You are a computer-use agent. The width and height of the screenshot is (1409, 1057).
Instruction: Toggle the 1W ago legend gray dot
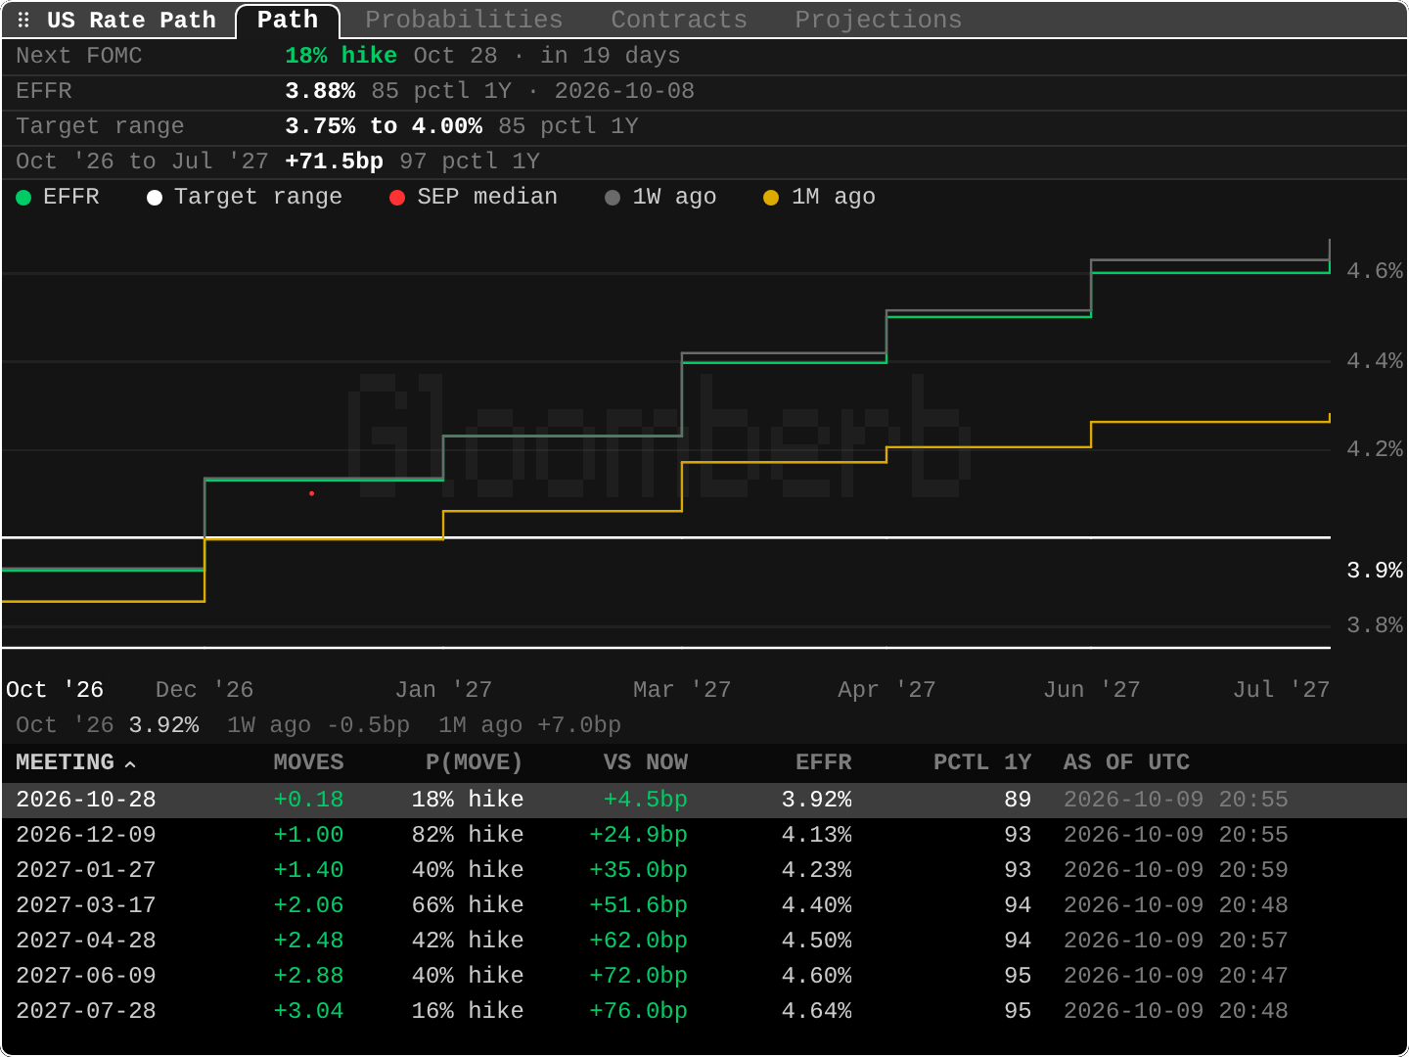613,198
